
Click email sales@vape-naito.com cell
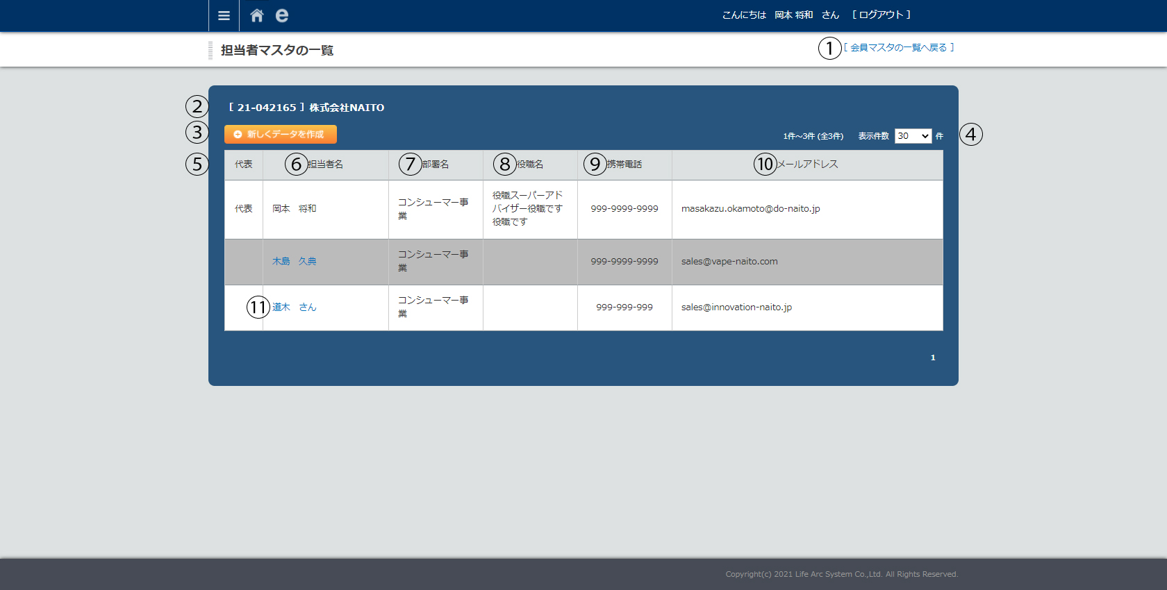(x=729, y=262)
